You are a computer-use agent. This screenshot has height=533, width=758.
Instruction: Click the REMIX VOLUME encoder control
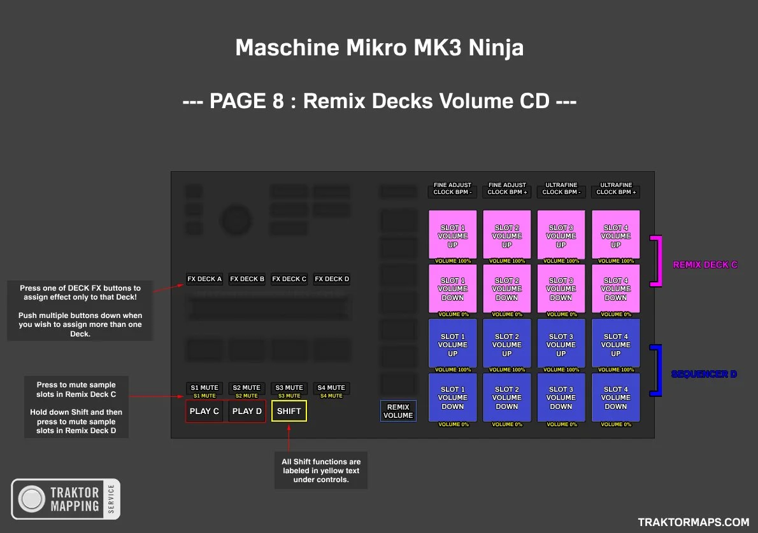tap(398, 411)
